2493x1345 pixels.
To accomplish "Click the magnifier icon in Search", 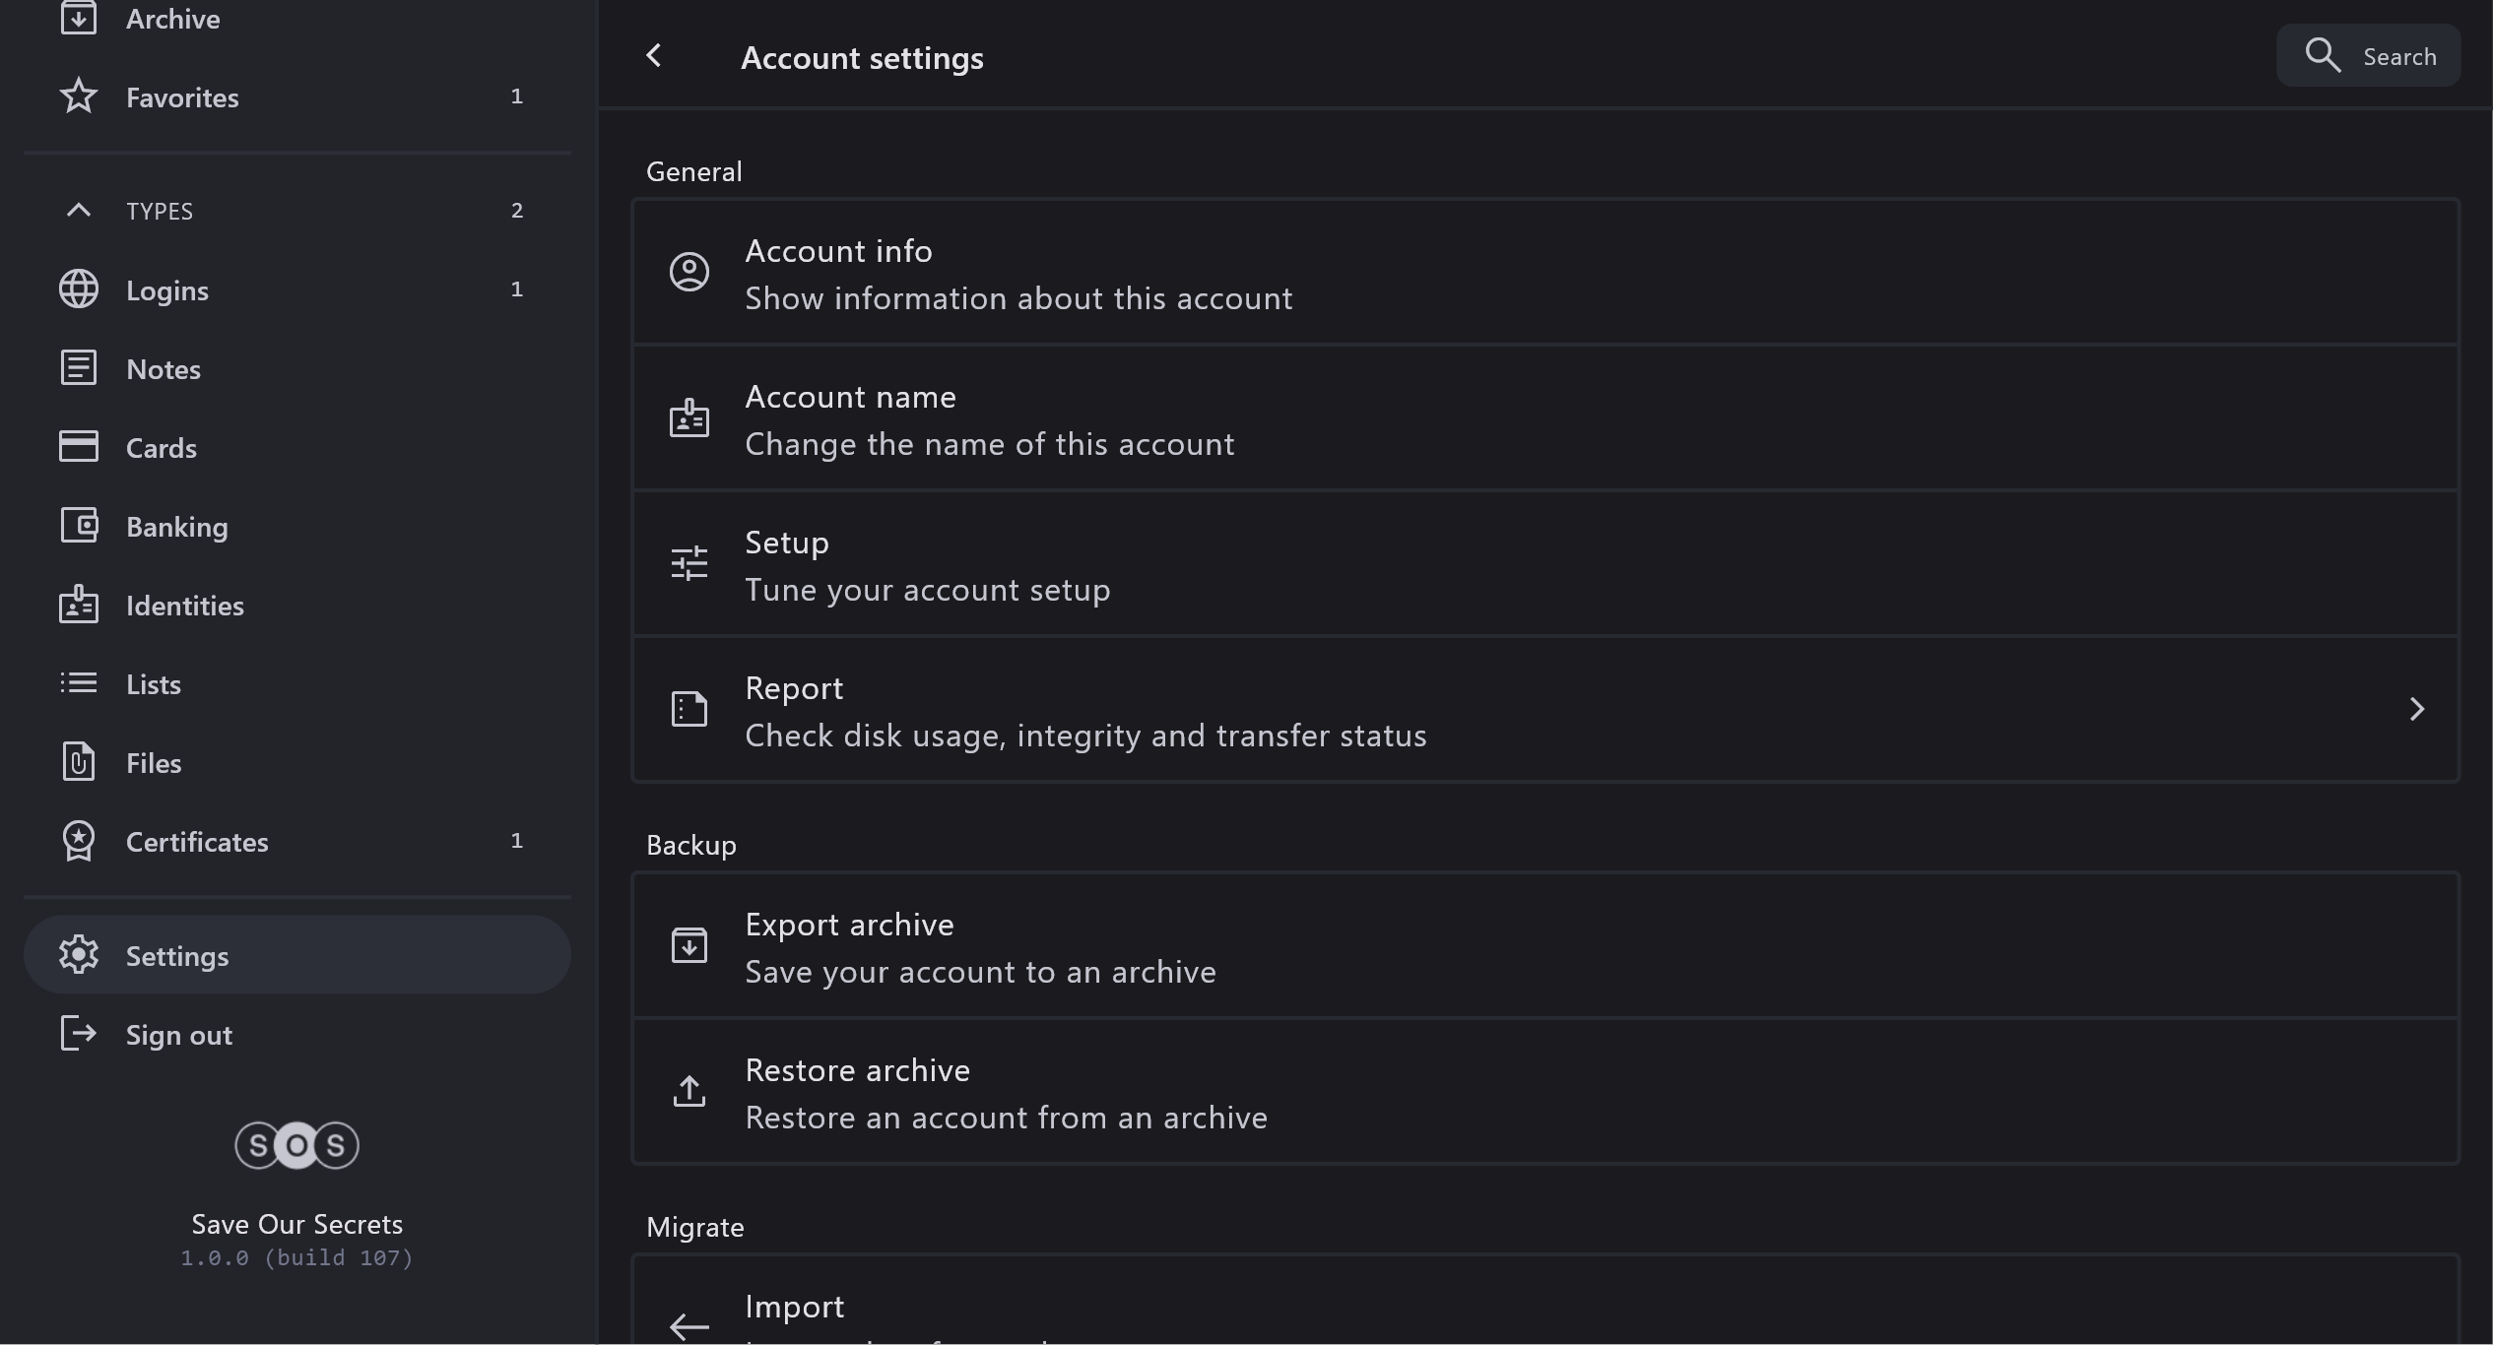I will coord(2322,56).
